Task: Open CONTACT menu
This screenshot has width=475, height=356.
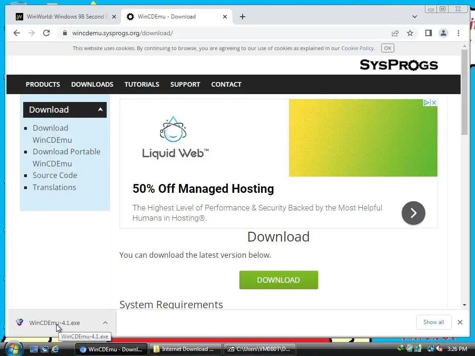Action: click(x=226, y=84)
